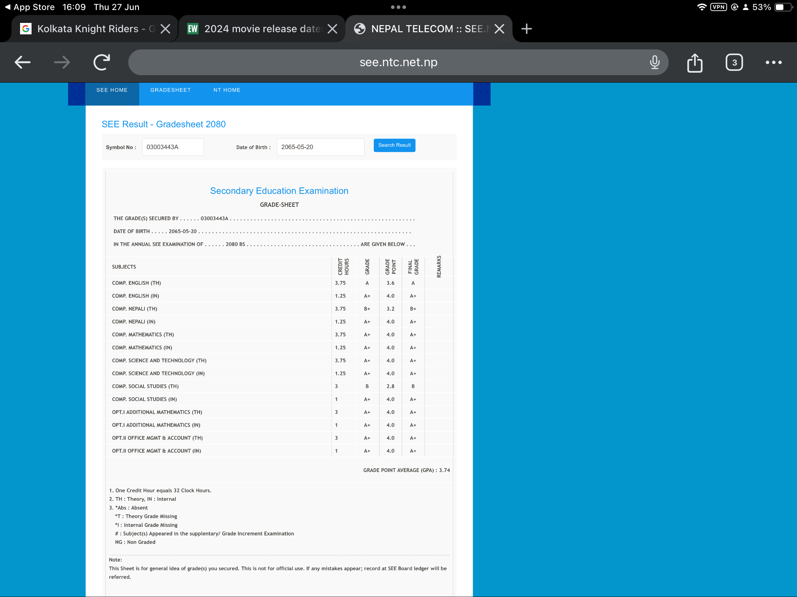Image resolution: width=797 pixels, height=597 pixels.
Task: Open the share sheet icon
Action: (694, 63)
